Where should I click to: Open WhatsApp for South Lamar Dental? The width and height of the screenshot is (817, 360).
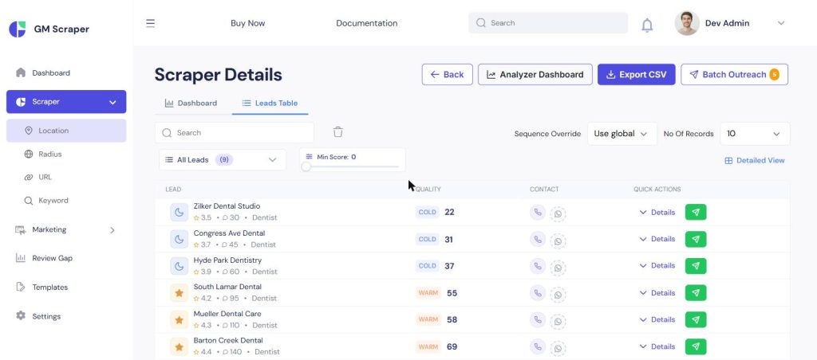pos(558,295)
